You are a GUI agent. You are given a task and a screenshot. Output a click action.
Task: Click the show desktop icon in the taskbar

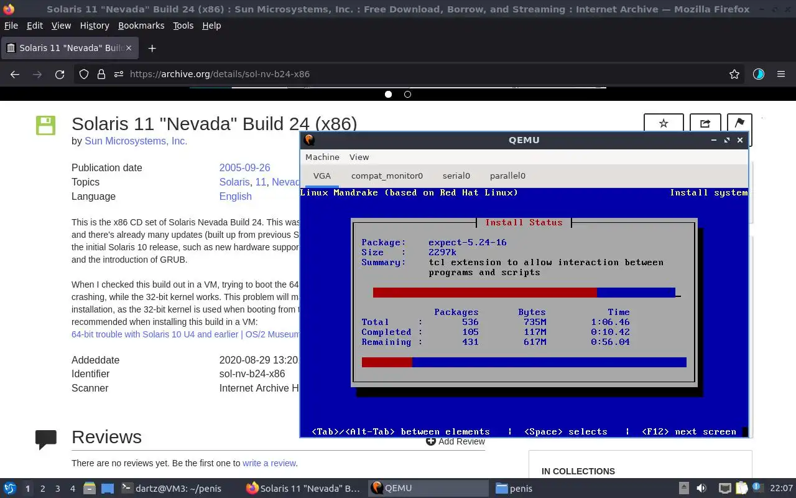coord(108,489)
